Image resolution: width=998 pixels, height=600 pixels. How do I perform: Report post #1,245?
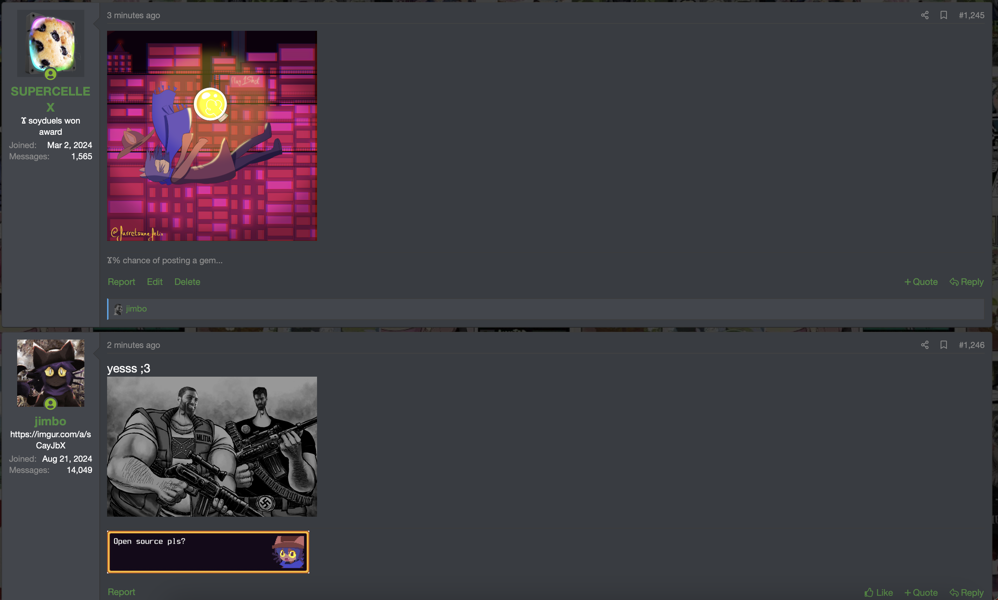pyautogui.click(x=121, y=282)
